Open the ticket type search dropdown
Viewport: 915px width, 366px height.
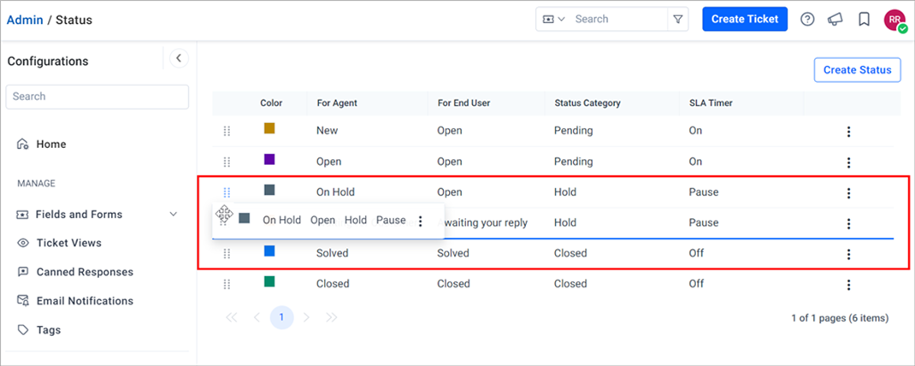click(554, 20)
